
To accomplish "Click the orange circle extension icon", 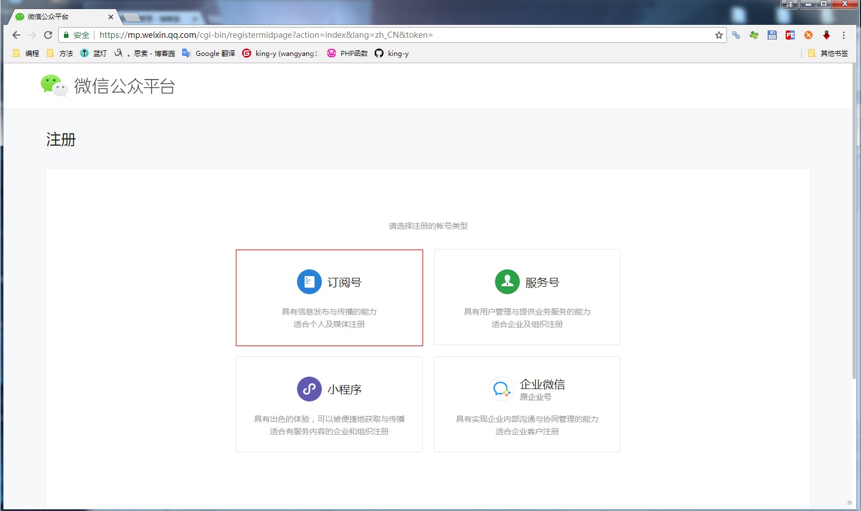I will [808, 35].
